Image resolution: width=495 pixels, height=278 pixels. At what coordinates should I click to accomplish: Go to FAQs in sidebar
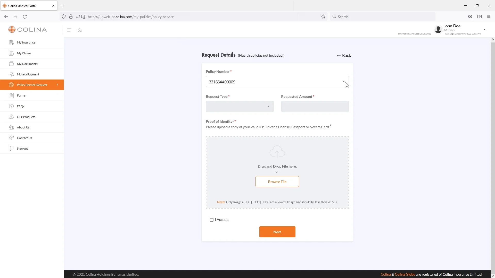[x=21, y=106]
